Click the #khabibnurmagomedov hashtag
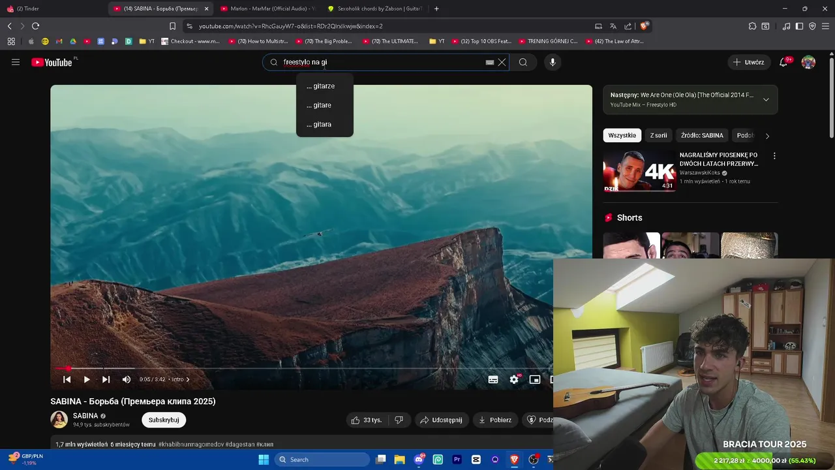The width and height of the screenshot is (835, 470). coord(191,445)
